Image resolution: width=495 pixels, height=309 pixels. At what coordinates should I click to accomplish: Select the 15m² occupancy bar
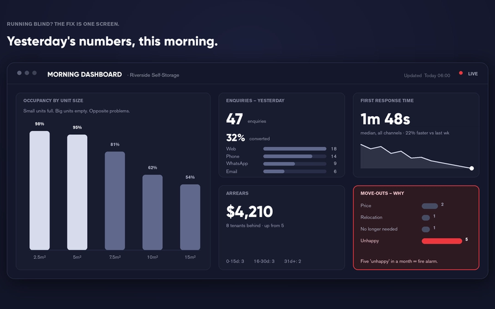[190, 218]
